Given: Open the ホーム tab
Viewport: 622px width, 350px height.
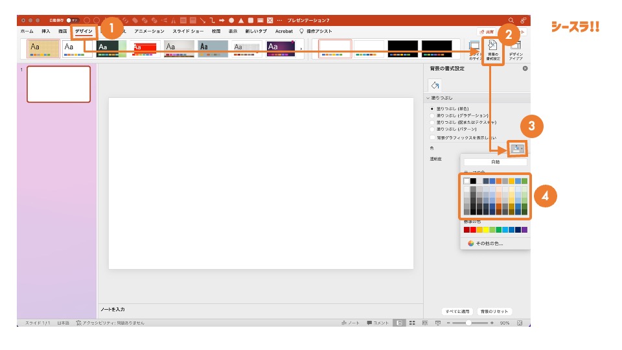Looking at the screenshot, I should click(x=27, y=31).
